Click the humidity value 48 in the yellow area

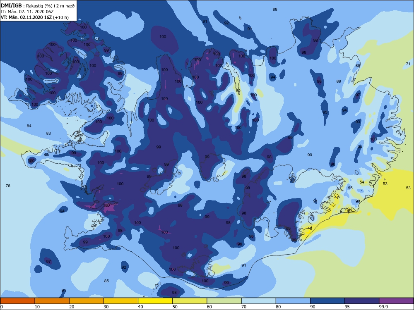tap(310, 228)
